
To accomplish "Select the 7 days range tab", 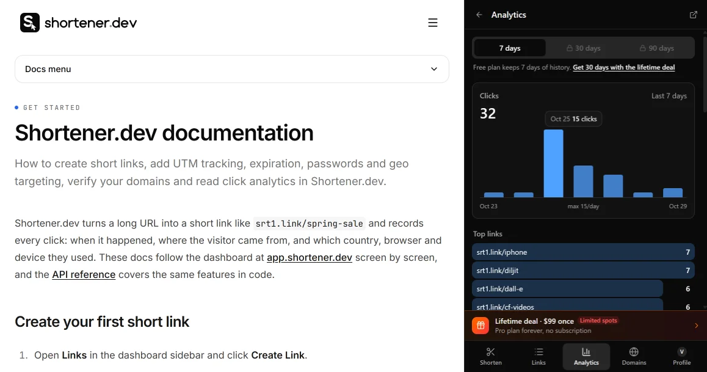I will pos(510,48).
